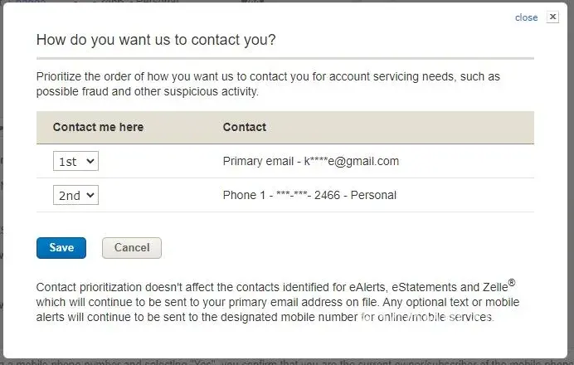Save the contact prioritization
The width and height of the screenshot is (574, 365).
click(x=61, y=247)
